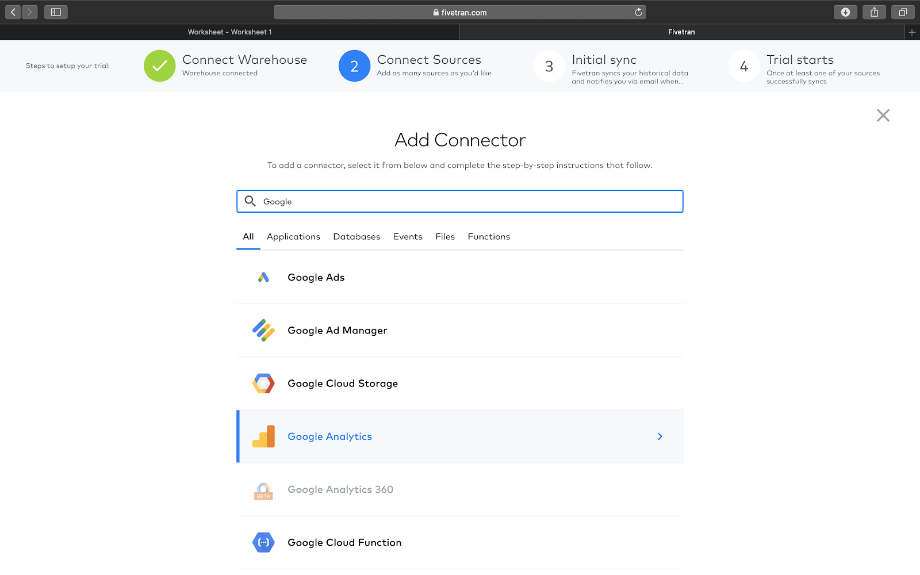This screenshot has width=920, height=575.
Task: Click the connector search field containing Google
Action: coord(460,201)
